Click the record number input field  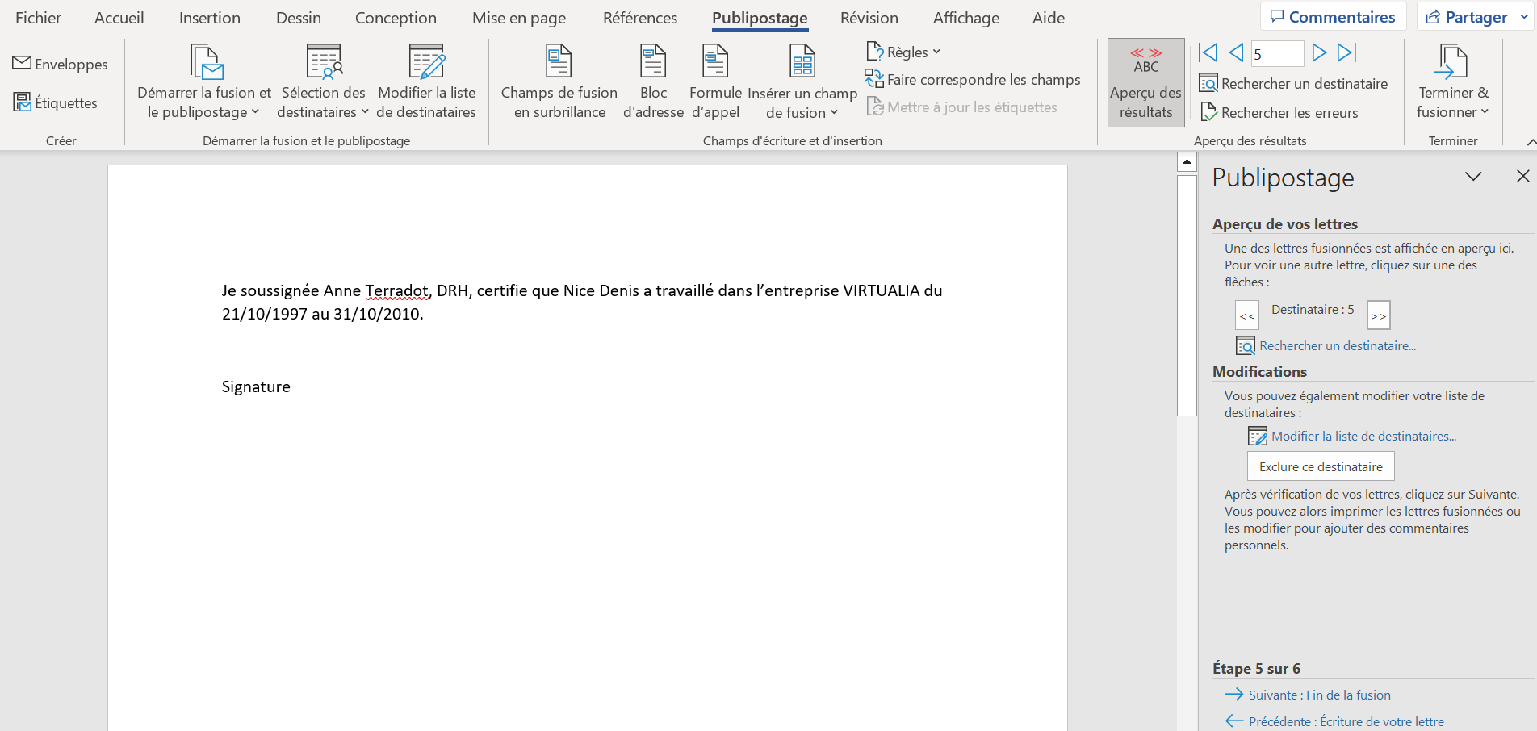(1276, 54)
